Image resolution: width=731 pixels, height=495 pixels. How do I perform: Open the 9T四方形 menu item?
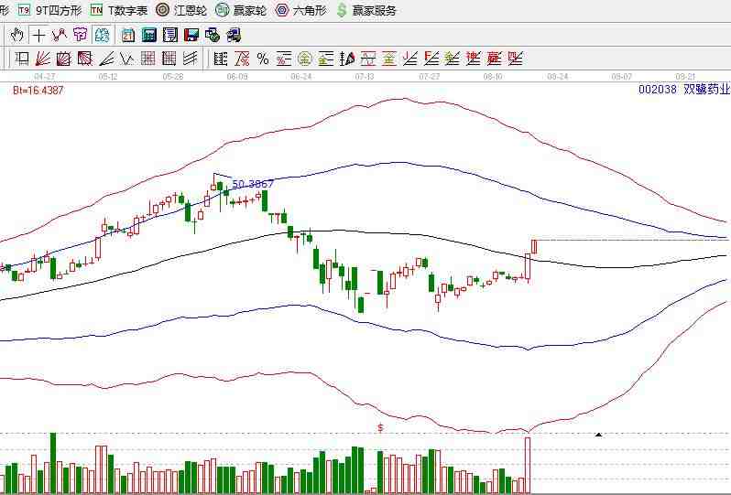pyautogui.click(x=50, y=10)
